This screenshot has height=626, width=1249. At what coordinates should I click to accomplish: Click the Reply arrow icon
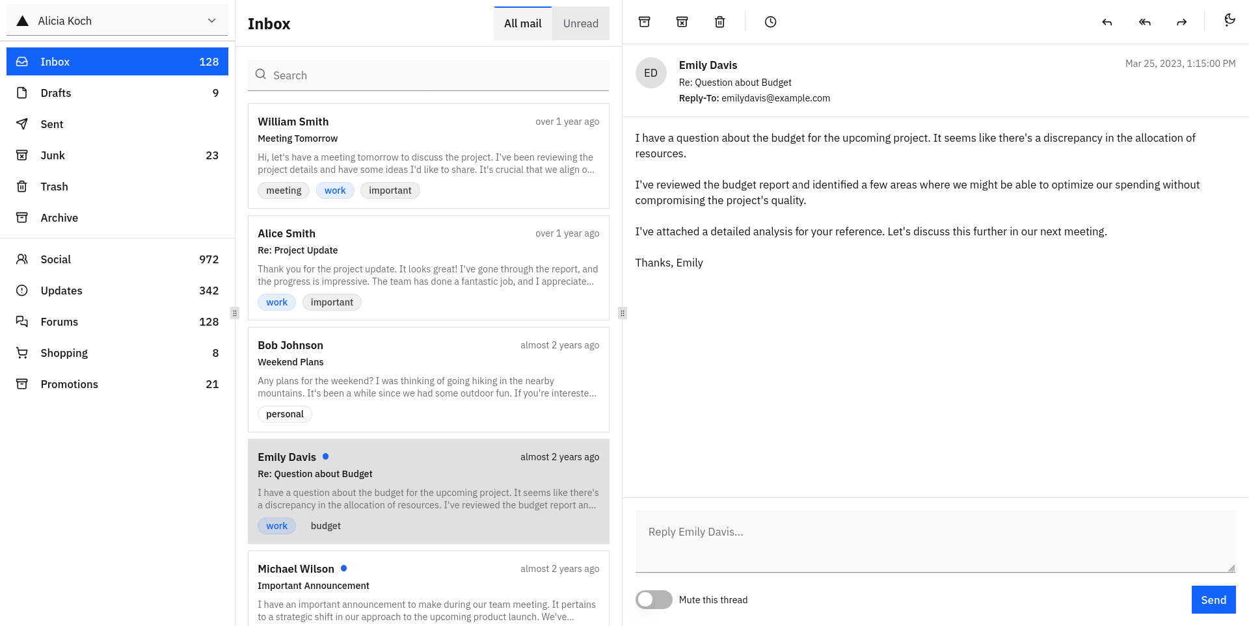coord(1107,22)
